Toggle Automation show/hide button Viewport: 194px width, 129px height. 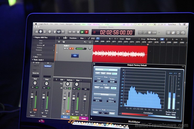click(x=89, y=38)
